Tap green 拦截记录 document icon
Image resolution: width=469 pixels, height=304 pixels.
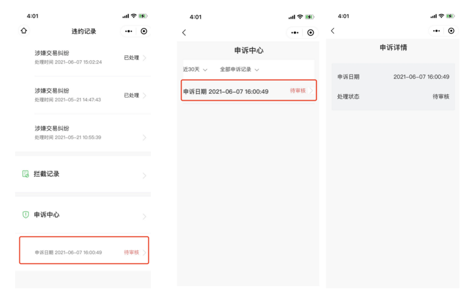26,174
